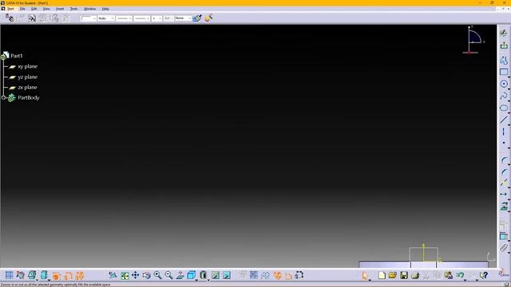This screenshot has width=511, height=287.
Task: Click the Print icon
Action: [415, 275]
